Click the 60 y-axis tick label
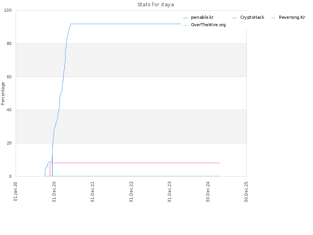The image size is (313, 235). [9, 77]
